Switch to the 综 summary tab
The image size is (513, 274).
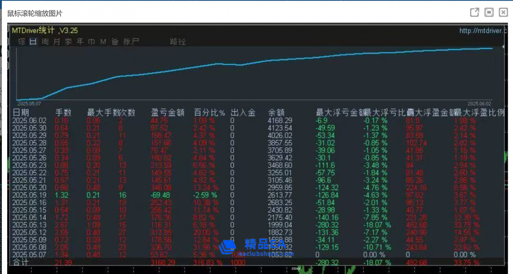tap(21, 42)
